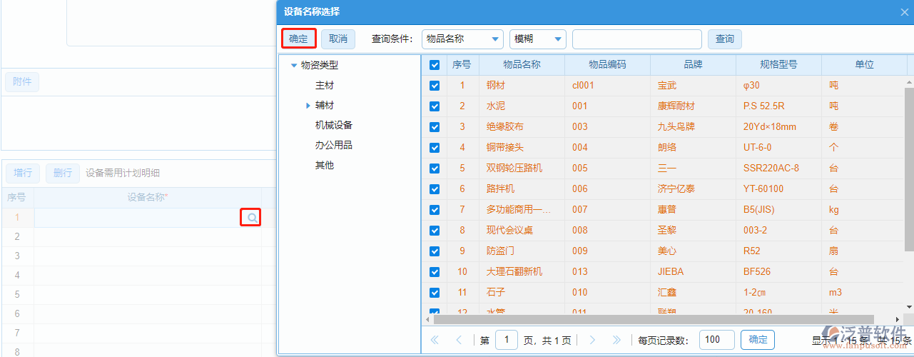Sort by the 物品名称 column header
The image size is (914, 357).
522,65
